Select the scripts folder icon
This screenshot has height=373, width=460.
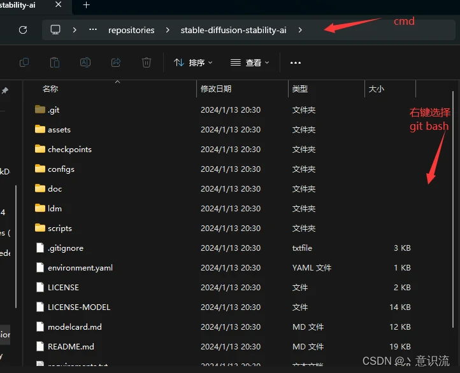[40, 228]
